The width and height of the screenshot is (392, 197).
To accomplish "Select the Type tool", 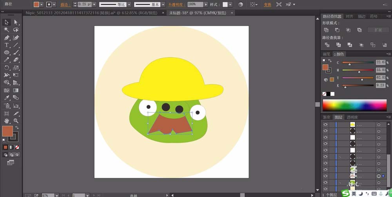I will point(7,45).
